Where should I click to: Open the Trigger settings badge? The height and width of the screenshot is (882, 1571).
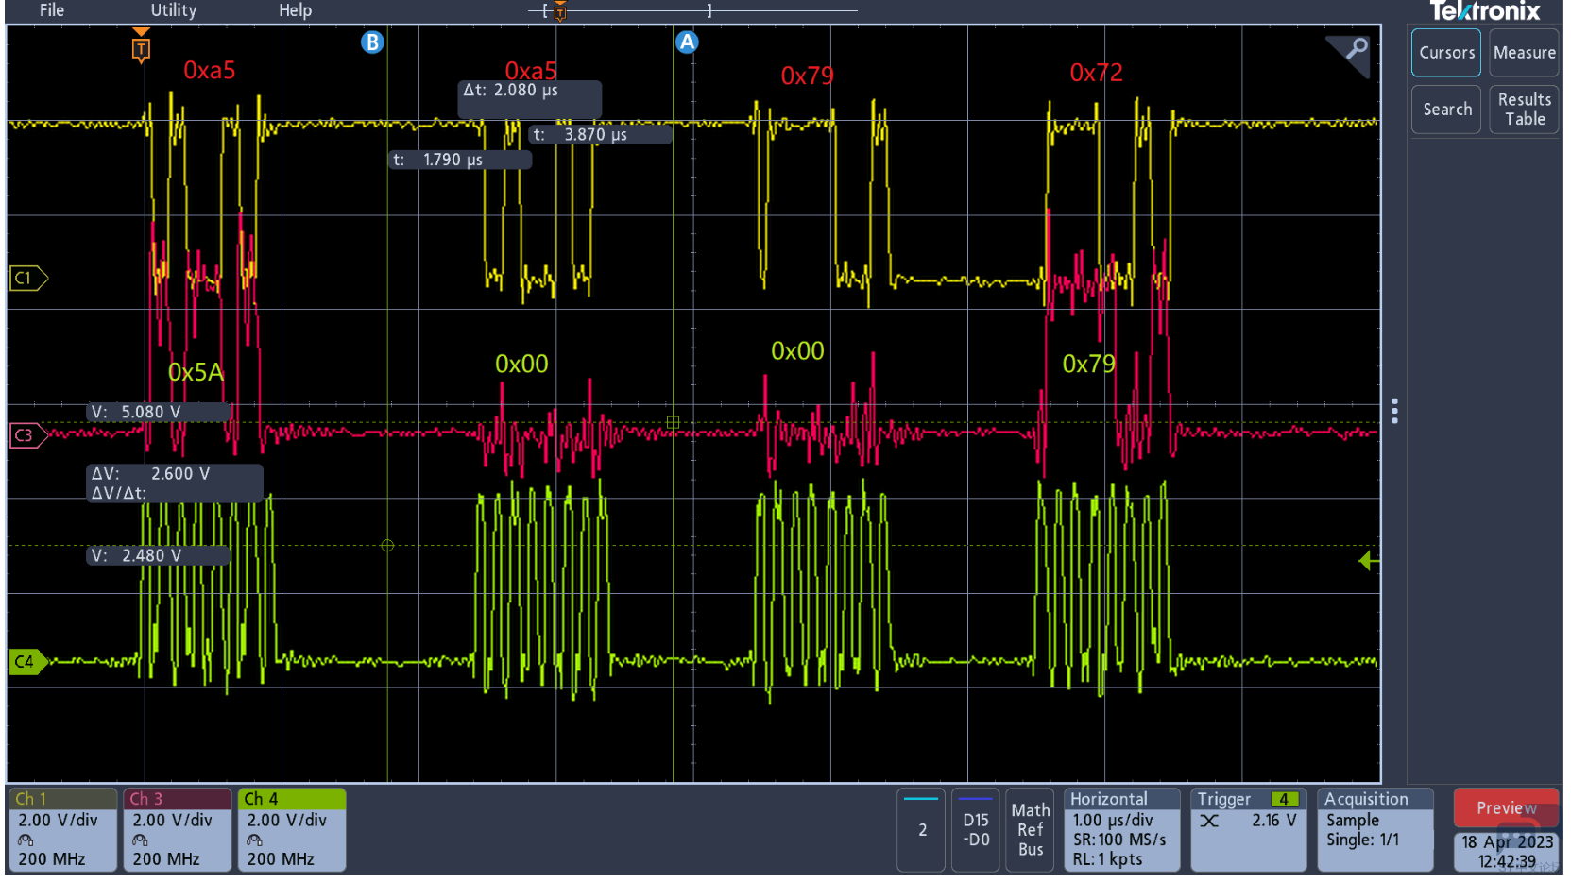click(1248, 829)
